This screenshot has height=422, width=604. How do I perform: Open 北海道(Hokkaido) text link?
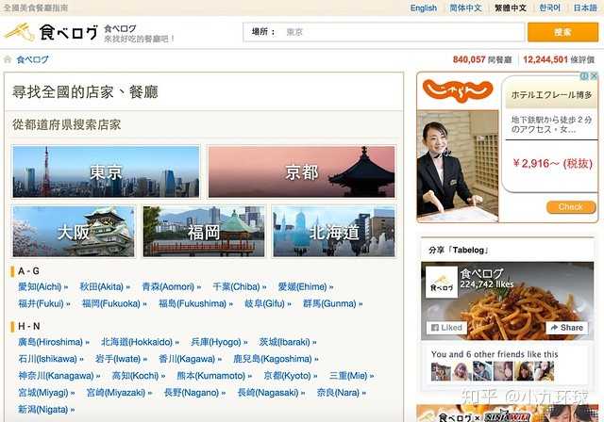tap(140, 342)
